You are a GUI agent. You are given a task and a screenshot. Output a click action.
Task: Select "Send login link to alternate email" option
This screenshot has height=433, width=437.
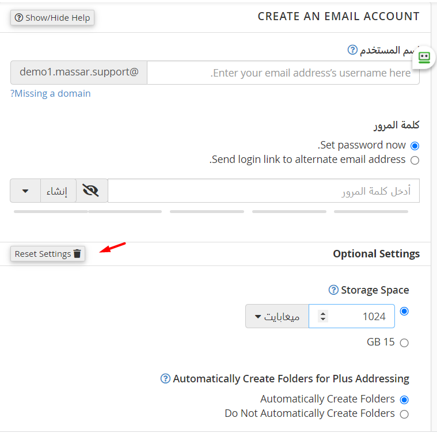coord(415,160)
